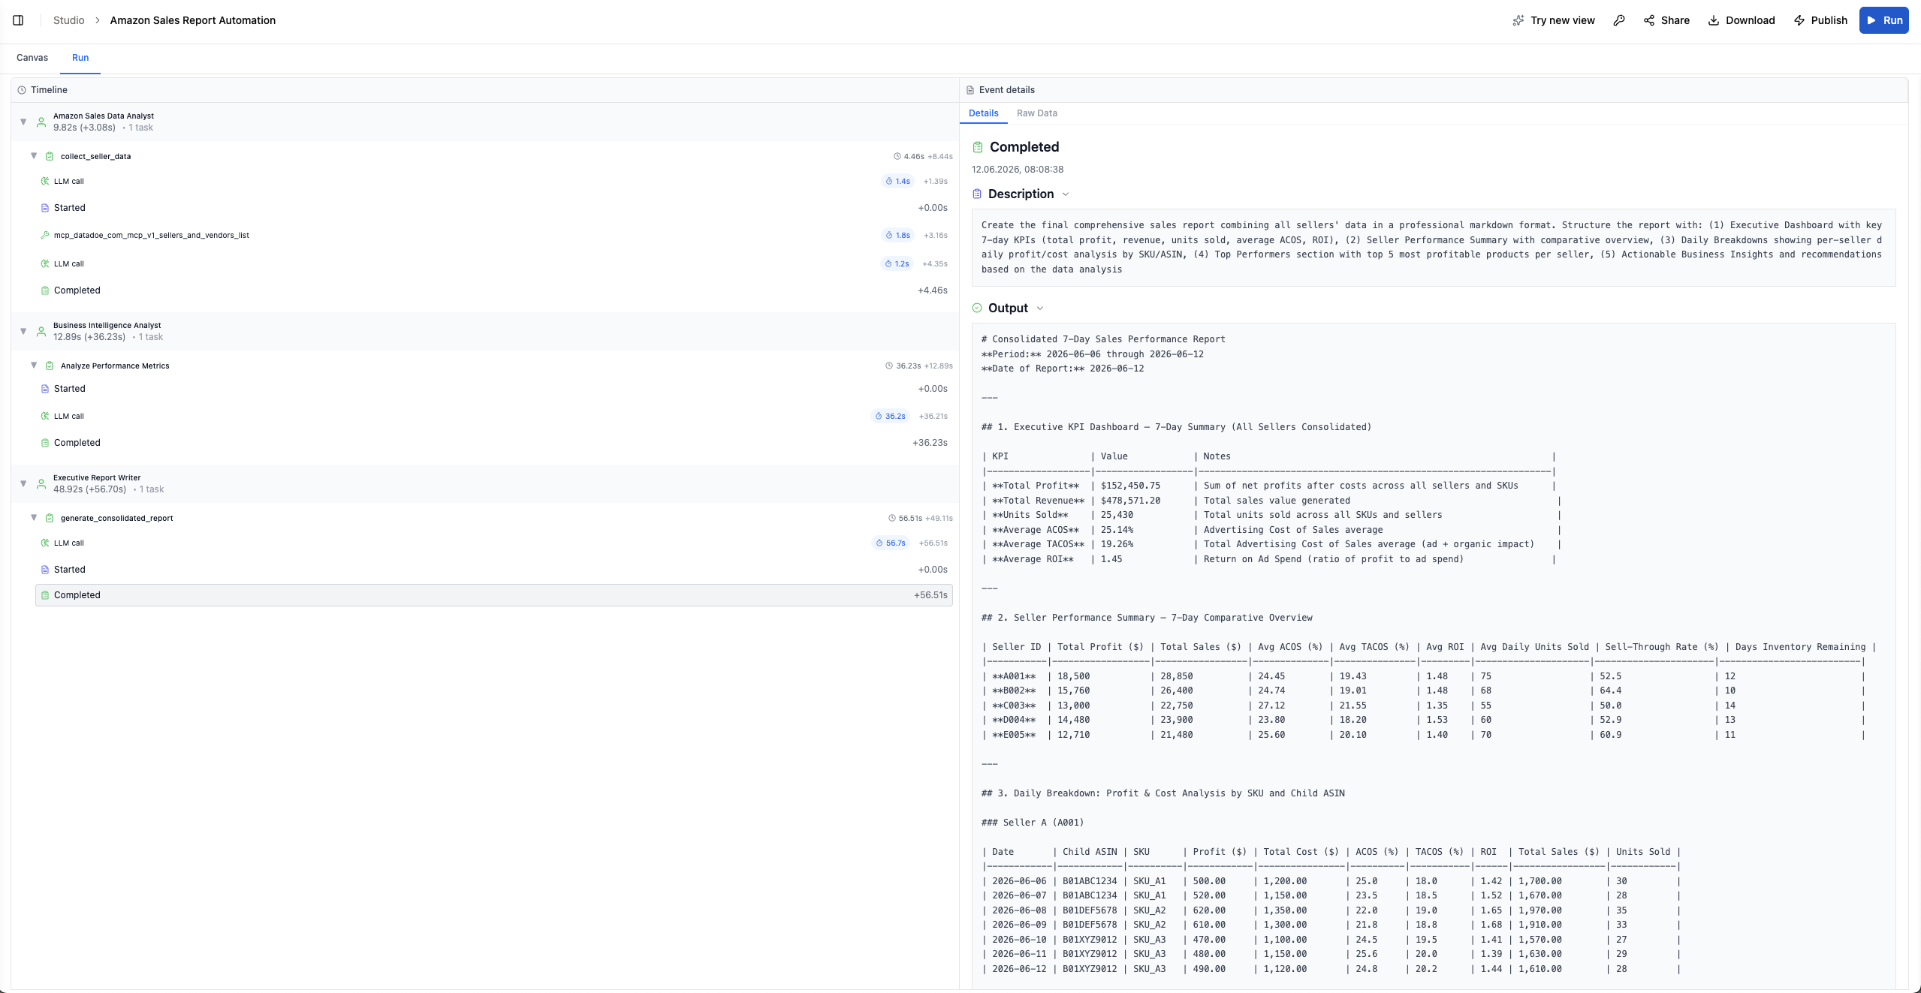
Task: Select Completed event at +4.46s
Action: pyautogui.click(x=494, y=290)
